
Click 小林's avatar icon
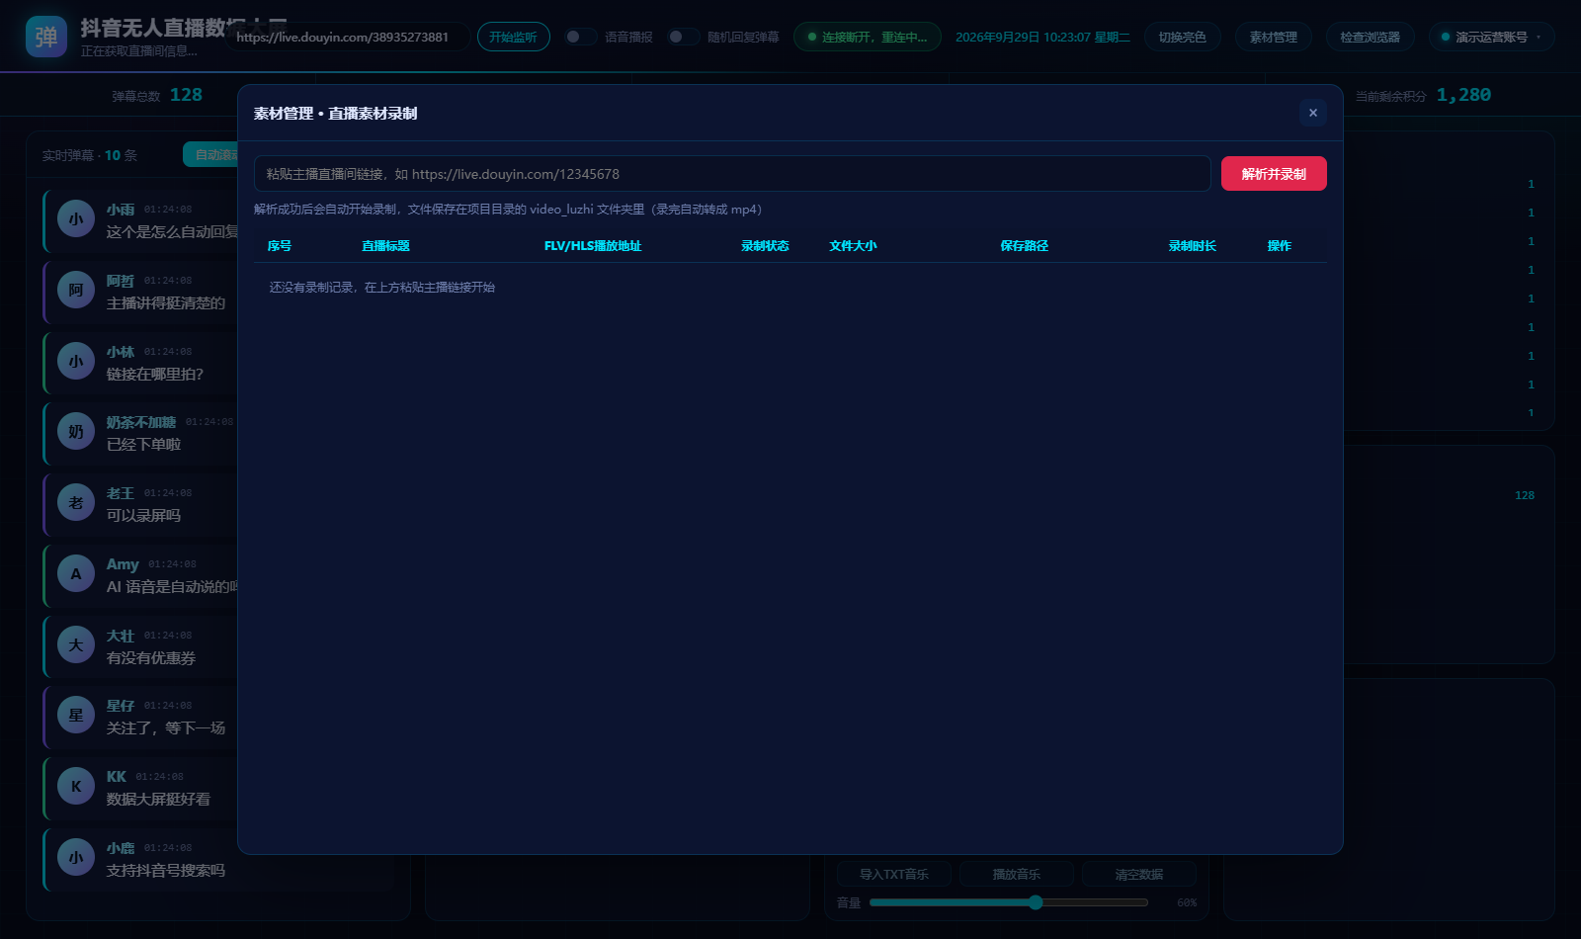pyautogui.click(x=76, y=362)
